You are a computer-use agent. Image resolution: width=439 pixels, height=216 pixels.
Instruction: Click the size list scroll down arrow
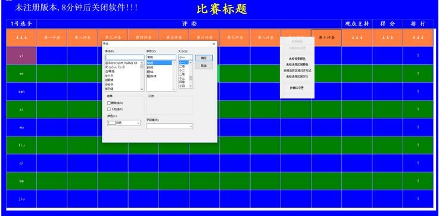(x=191, y=86)
